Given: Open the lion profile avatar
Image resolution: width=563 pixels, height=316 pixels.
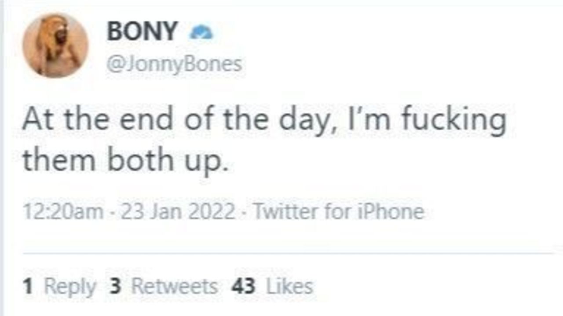Looking at the screenshot, I should pos(55,46).
